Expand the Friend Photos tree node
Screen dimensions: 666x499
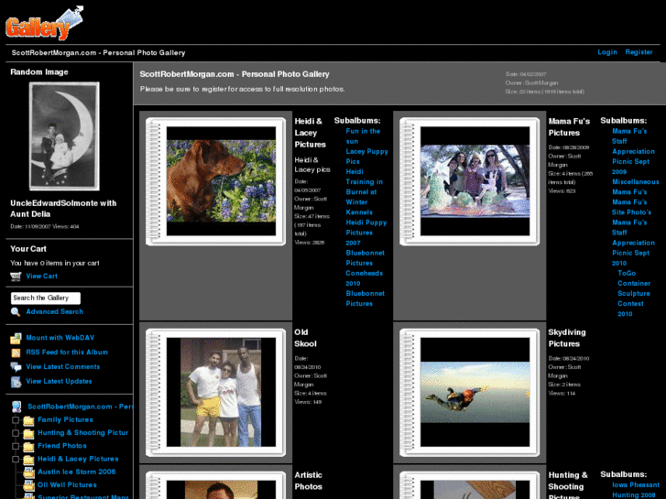[16, 446]
